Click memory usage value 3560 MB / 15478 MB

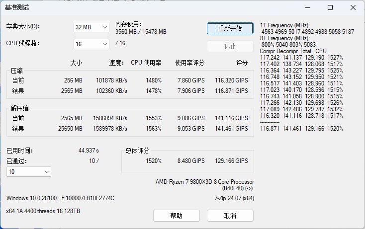pos(141,32)
